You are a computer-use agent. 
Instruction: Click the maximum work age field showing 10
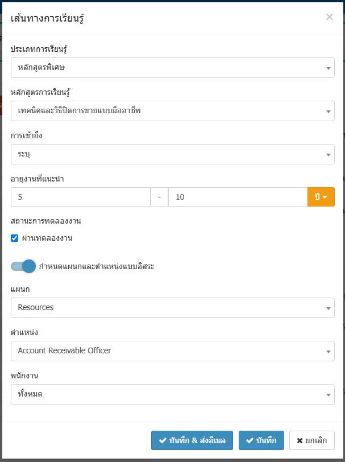point(238,197)
